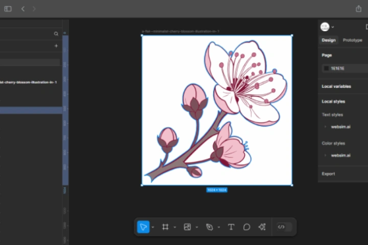Viewport: 368px width, 245px height.
Task: Select the cherry-blossom-illustration layer in the left panel
Action: pos(28,82)
